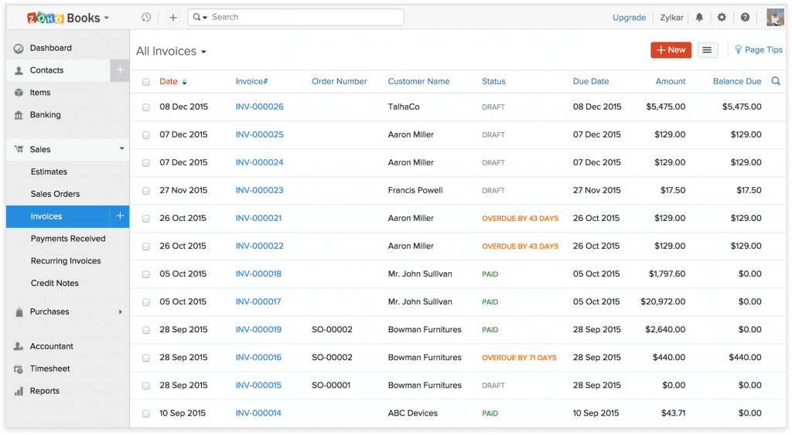This screenshot has width=792, height=435.
Task: Collapse the Sales section arrow
Action: 121,148
